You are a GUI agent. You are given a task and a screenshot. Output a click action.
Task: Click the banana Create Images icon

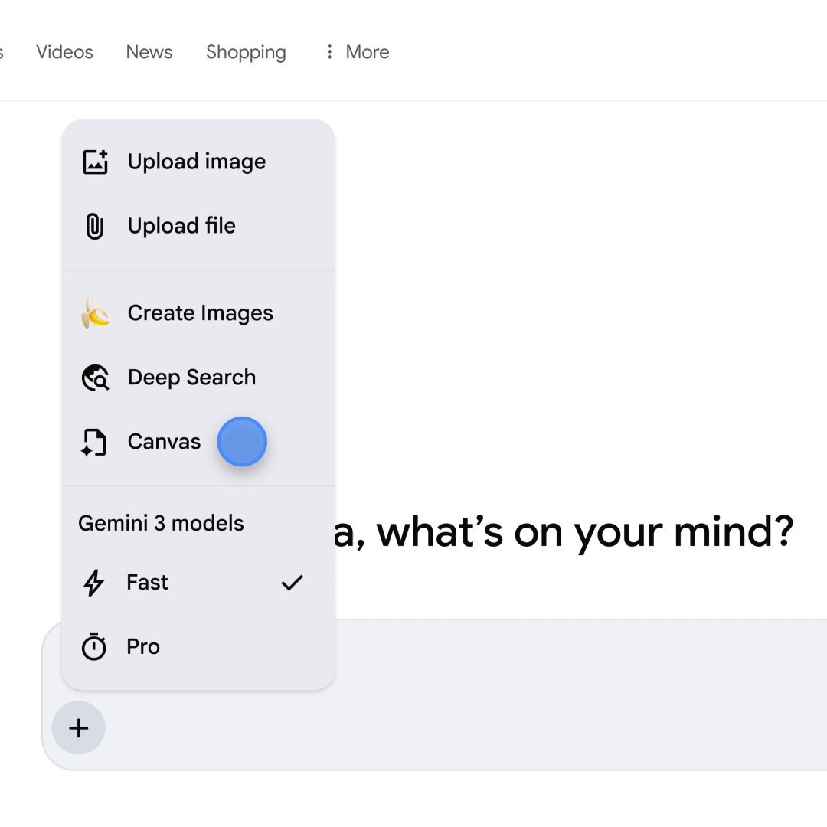click(x=95, y=313)
